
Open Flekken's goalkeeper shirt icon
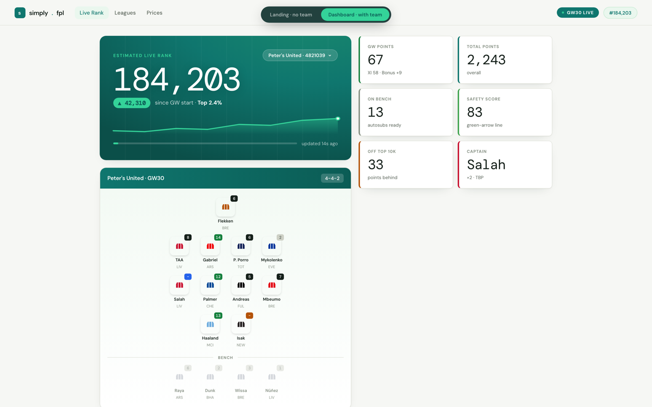click(x=225, y=207)
